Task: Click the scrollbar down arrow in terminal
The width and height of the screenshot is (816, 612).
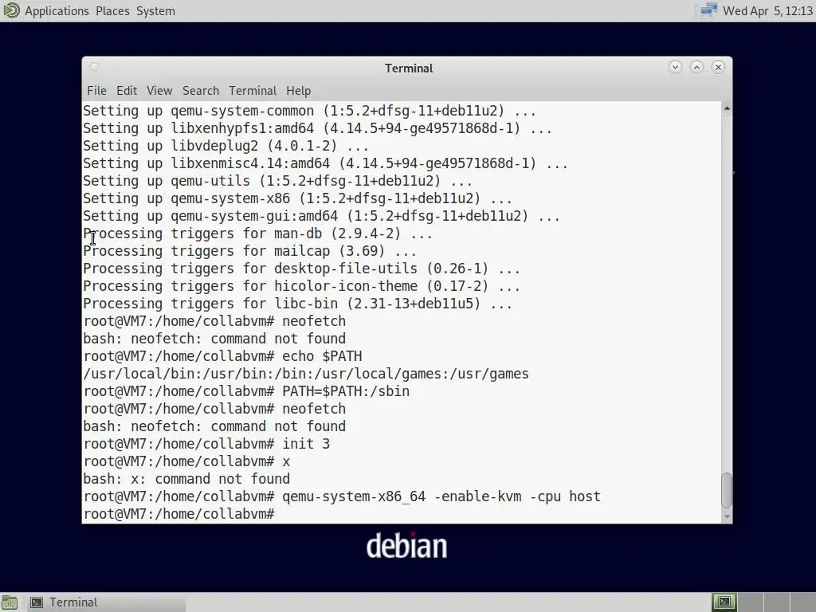Action: 727,516
